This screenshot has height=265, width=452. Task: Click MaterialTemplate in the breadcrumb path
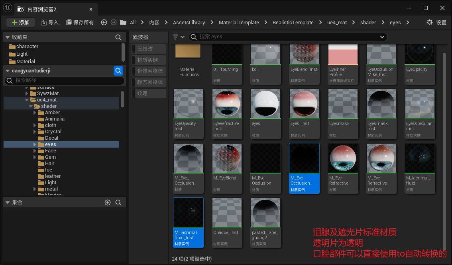[x=239, y=23]
